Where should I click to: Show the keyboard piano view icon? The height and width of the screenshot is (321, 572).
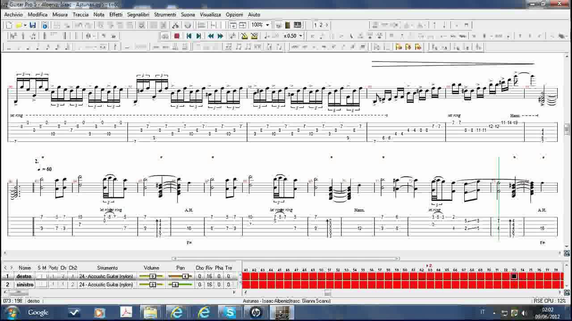298,25
